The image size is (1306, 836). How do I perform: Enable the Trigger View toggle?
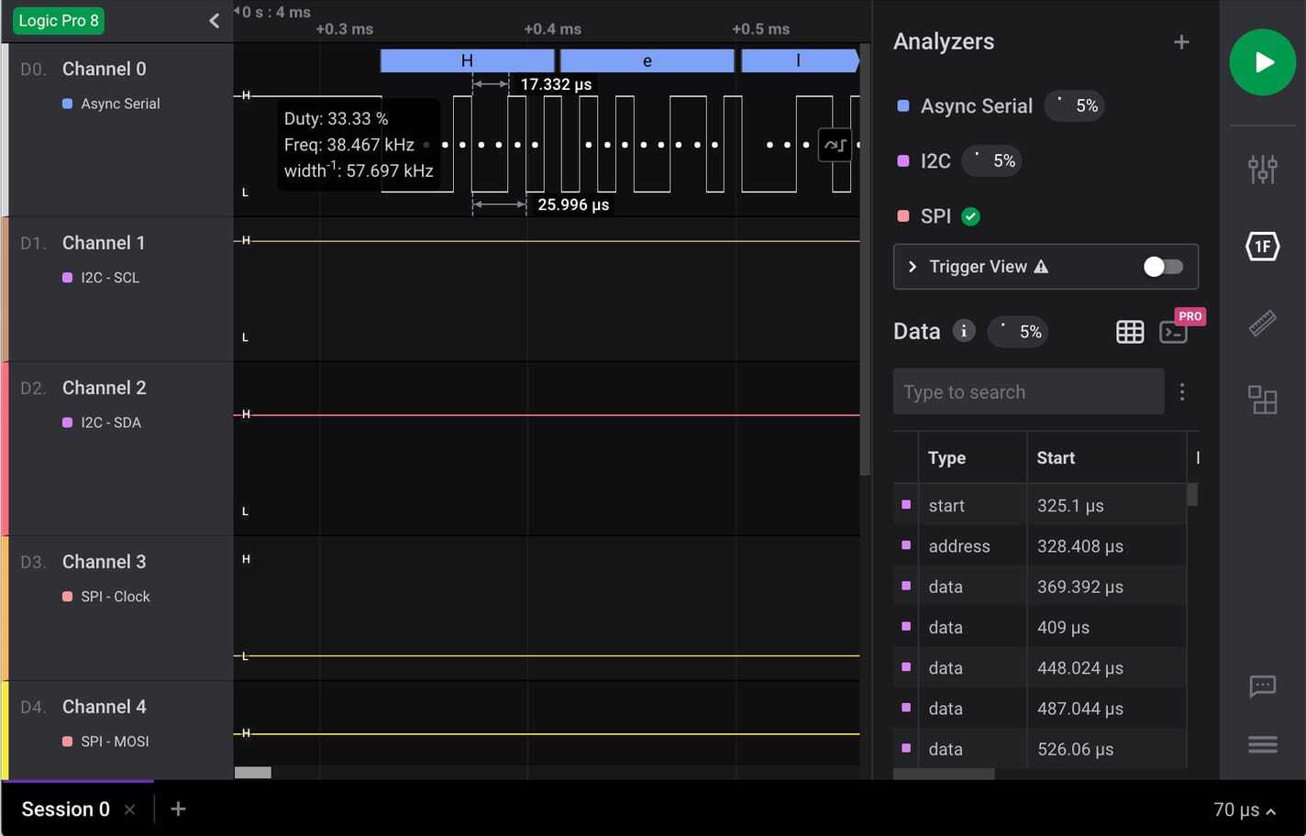click(1162, 266)
